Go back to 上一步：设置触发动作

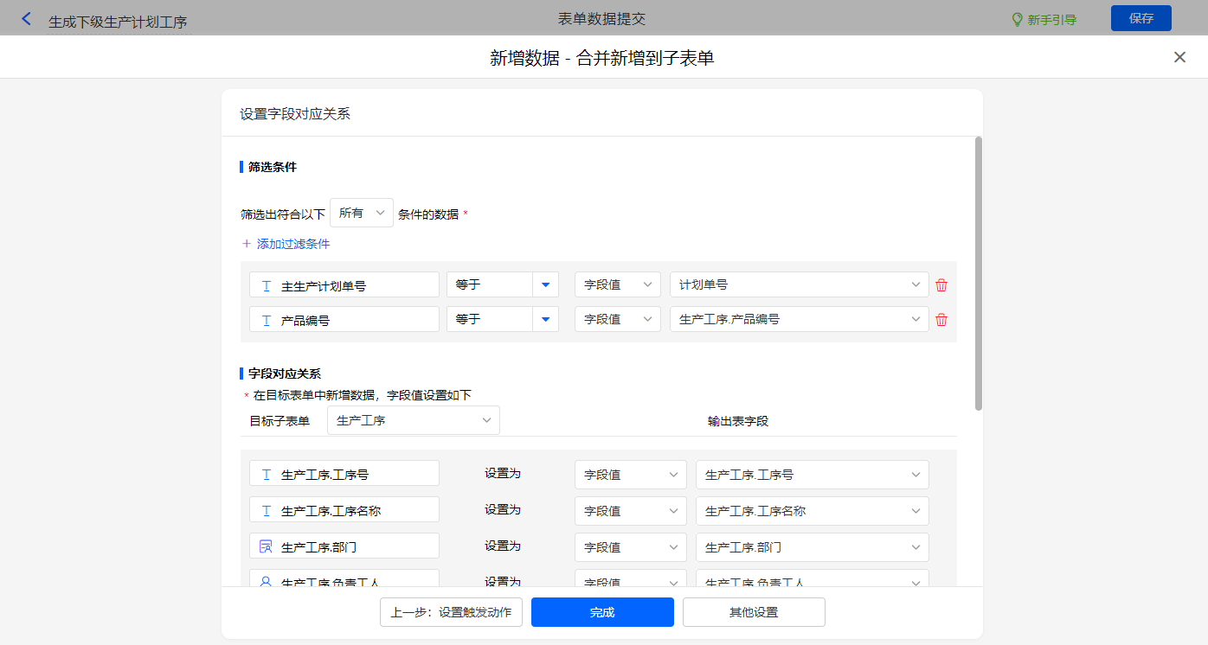451,612
